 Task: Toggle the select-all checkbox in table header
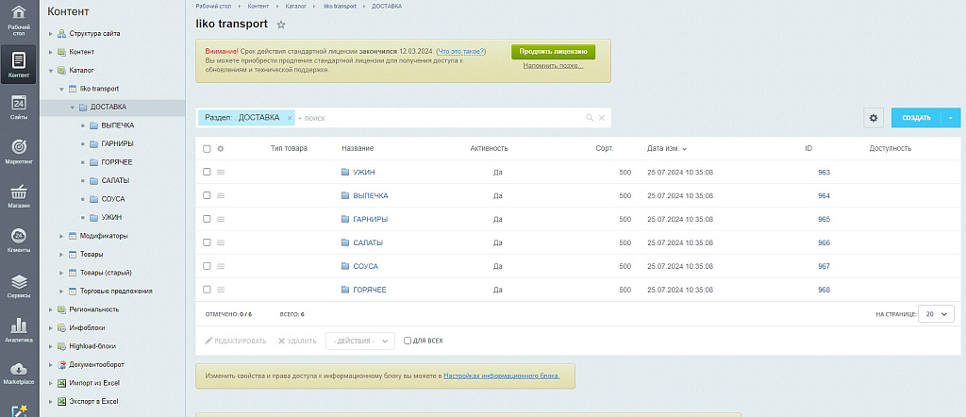coord(208,149)
